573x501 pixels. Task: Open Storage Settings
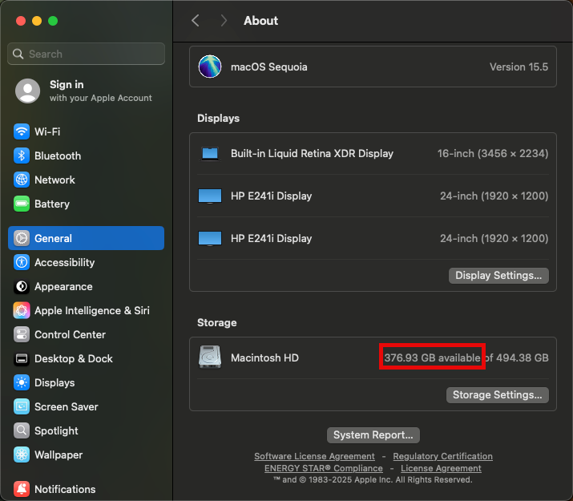498,395
